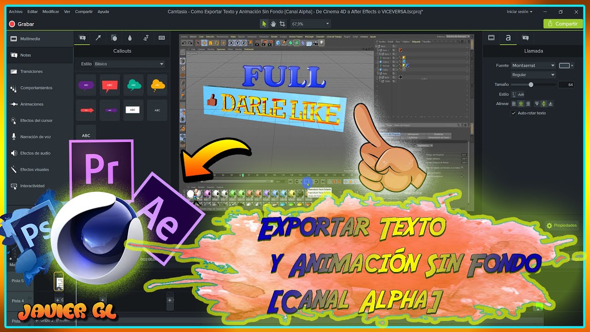Image resolution: width=590 pixels, height=332 pixels.
Task: Click the red Grabar record button
Action: (x=21, y=24)
